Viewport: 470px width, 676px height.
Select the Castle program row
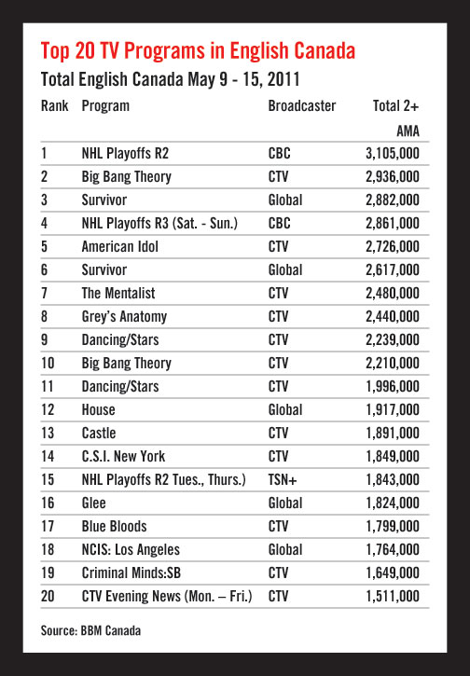(235, 433)
